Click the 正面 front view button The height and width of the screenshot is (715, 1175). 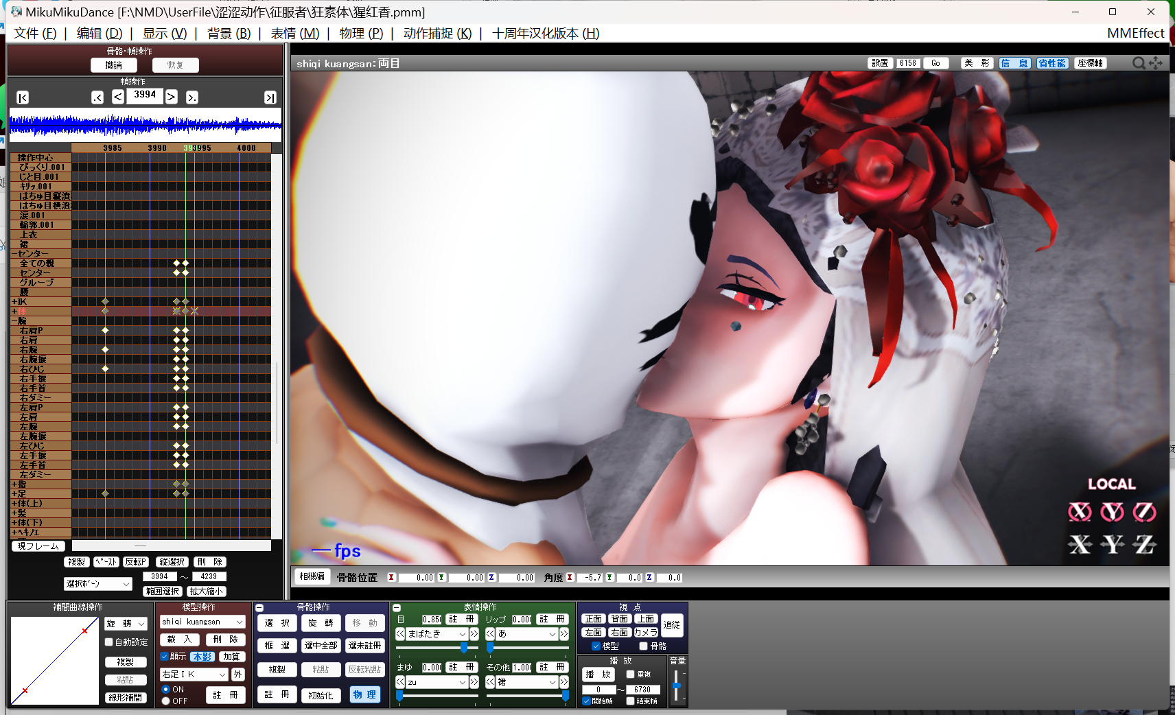click(594, 619)
